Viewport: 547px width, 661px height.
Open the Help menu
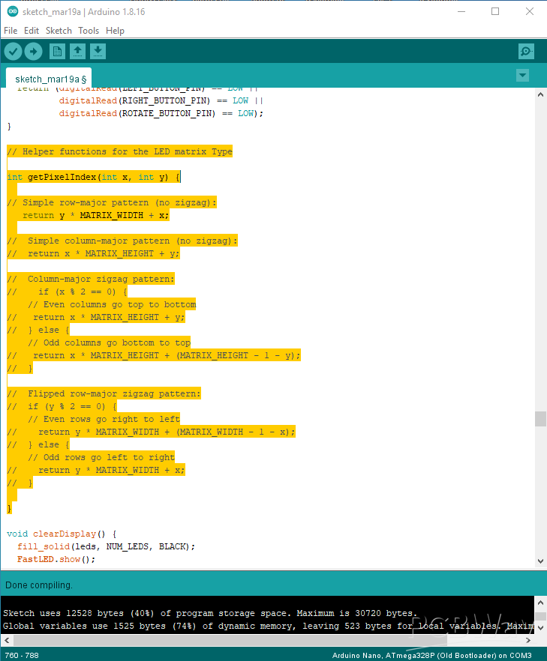click(x=115, y=31)
